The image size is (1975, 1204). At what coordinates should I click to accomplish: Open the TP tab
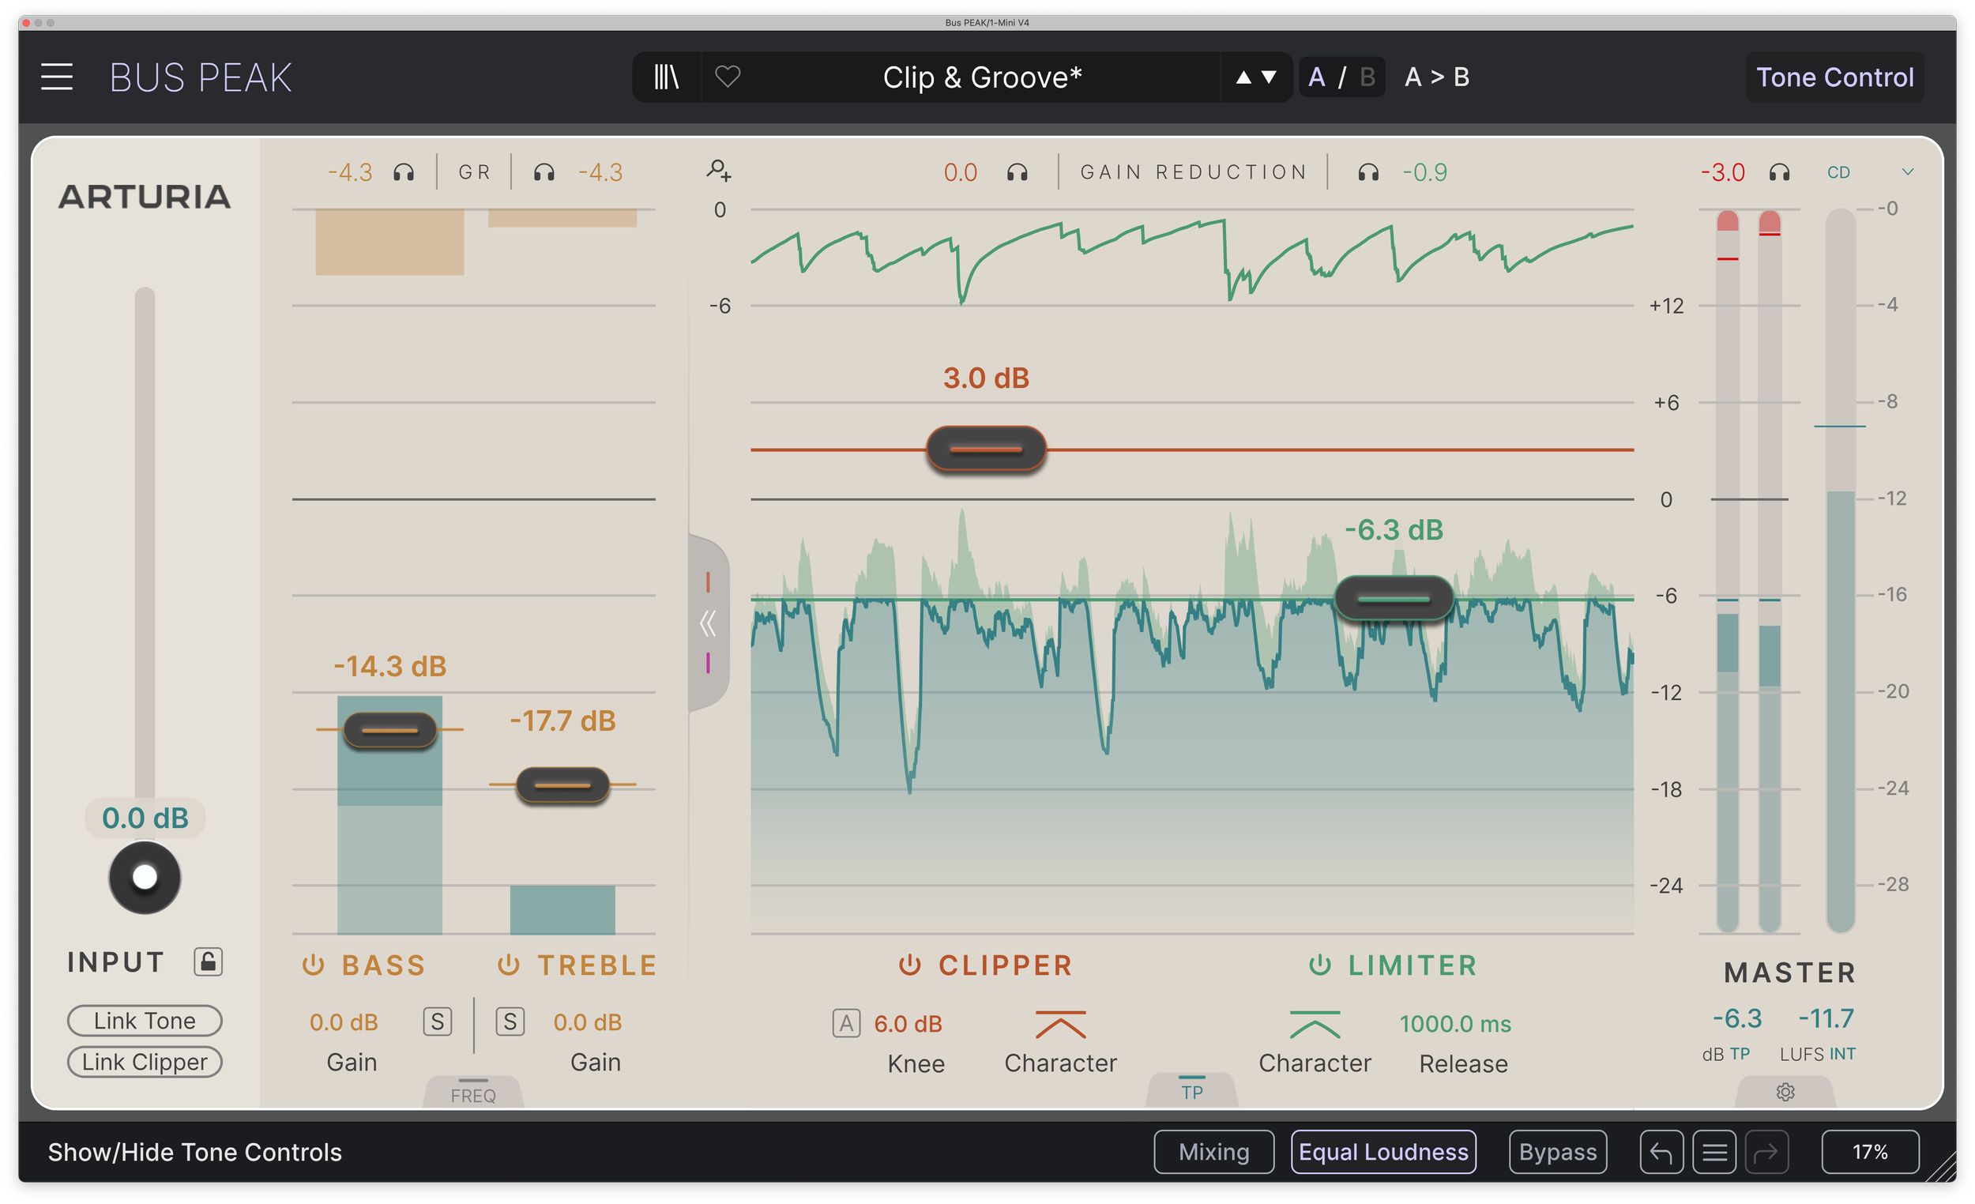1191,1090
